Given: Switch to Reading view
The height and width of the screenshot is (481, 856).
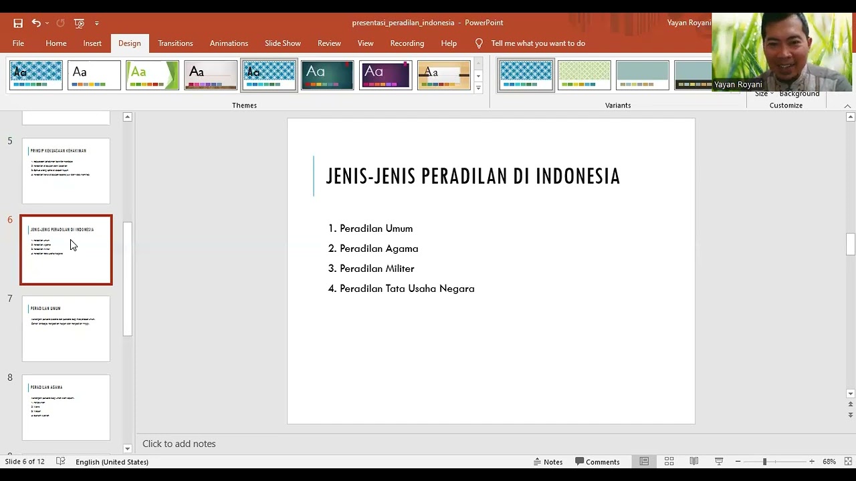Looking at the screenshot, I should 694,462.
